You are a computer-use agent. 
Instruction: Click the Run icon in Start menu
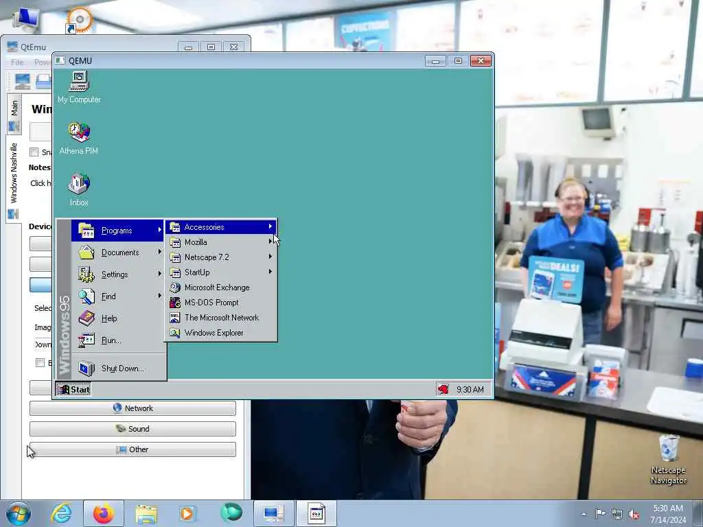(86, 340)
